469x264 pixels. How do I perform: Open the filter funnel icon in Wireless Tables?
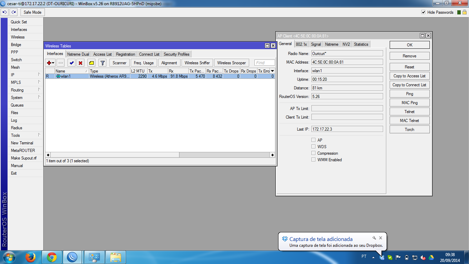[102, 63]
